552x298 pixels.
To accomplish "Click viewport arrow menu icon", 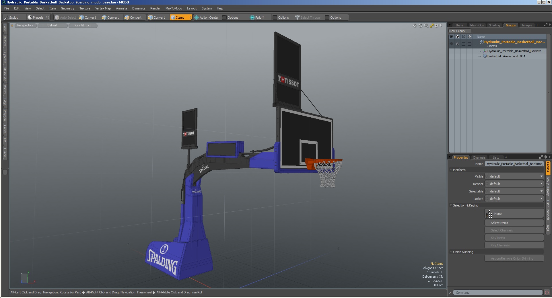I will (x=441, y=26).
